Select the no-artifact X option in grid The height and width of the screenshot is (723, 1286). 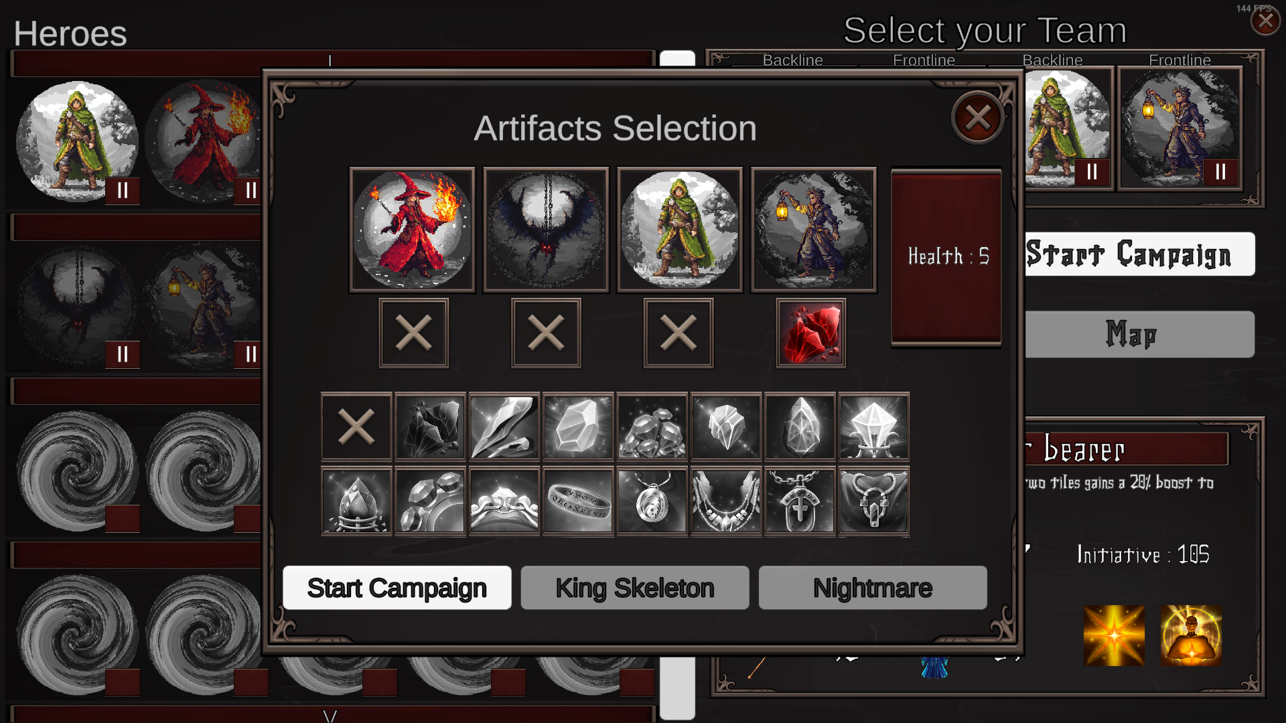pyautogui.click(x=356, y=426)
